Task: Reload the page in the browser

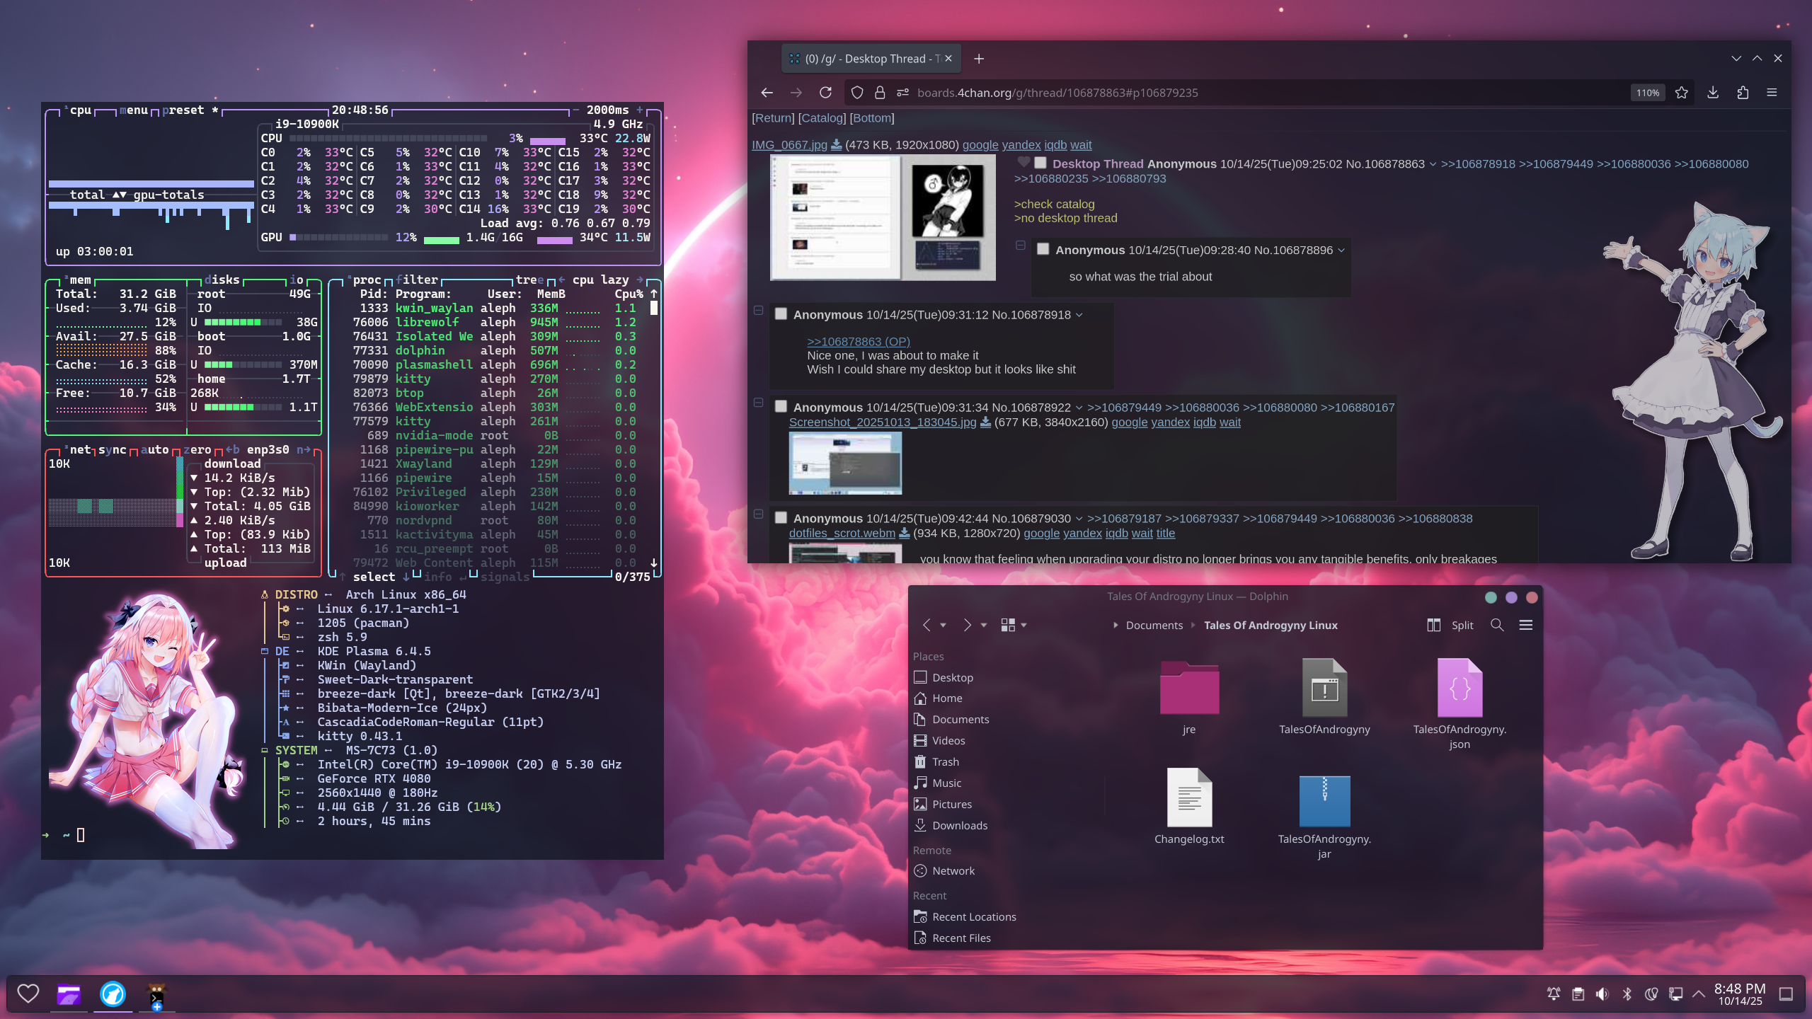Action: click(825, 93)
